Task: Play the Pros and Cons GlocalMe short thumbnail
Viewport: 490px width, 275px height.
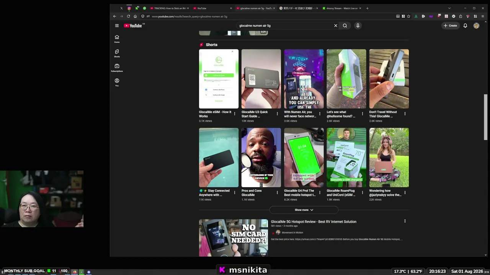Action: [x=261, y=157]
